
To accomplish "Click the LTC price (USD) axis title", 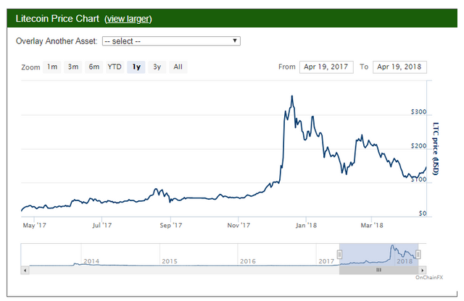I will [x=435, y=148].
